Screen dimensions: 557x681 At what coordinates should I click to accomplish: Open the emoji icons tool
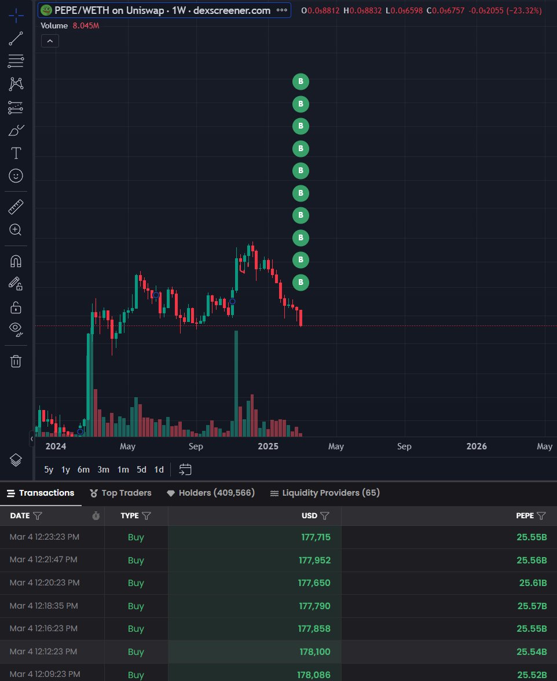click(16, 176)
